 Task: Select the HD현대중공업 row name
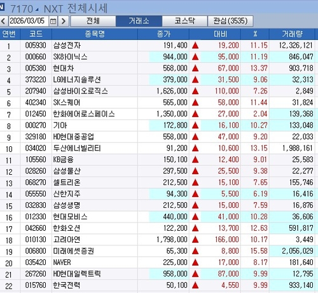click(x=73, y=137)
